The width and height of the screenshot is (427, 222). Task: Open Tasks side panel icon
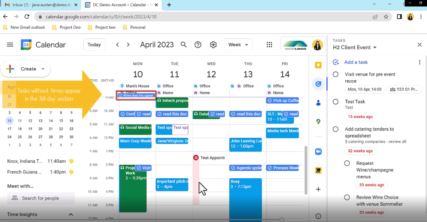click(x=318, y=84)
